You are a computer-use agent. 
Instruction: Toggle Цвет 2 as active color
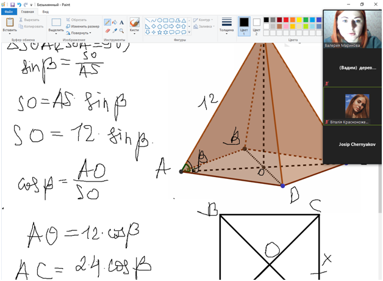click(x=257, y=26)
